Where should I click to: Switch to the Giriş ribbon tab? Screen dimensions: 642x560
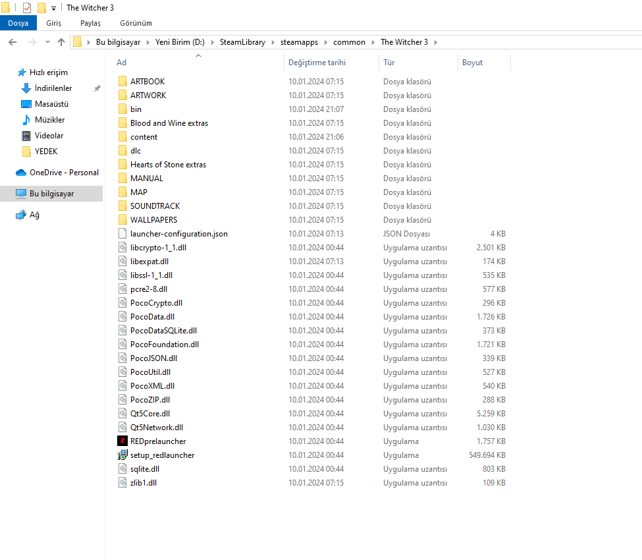click(53, 23)
